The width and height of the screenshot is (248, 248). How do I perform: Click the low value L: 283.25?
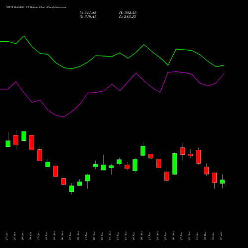click(127, 17)
